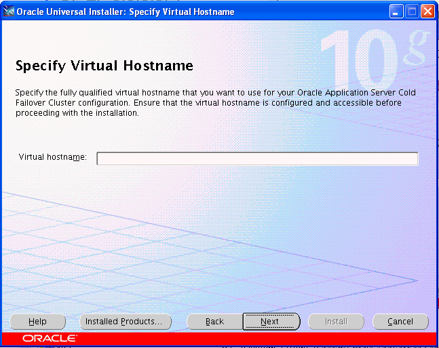Image resolution: width=439 pixels, height=348 pixels.
Task: Click the 'Specify Virtual Hostname' heading
Action: tap(104, 66)
